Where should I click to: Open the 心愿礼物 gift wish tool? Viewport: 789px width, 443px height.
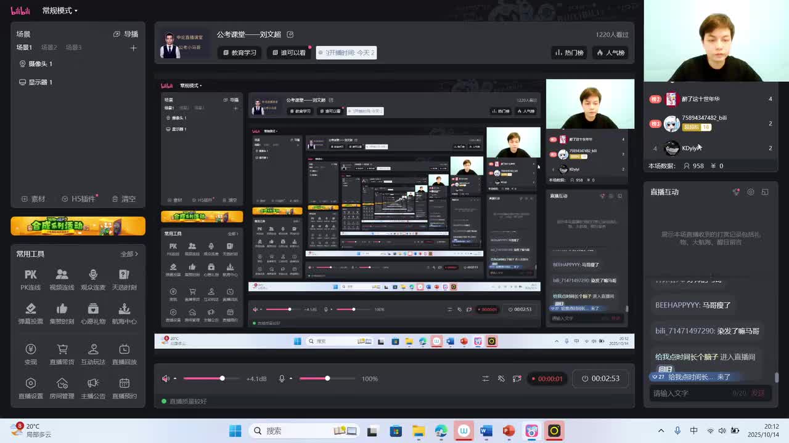[93, 313]
